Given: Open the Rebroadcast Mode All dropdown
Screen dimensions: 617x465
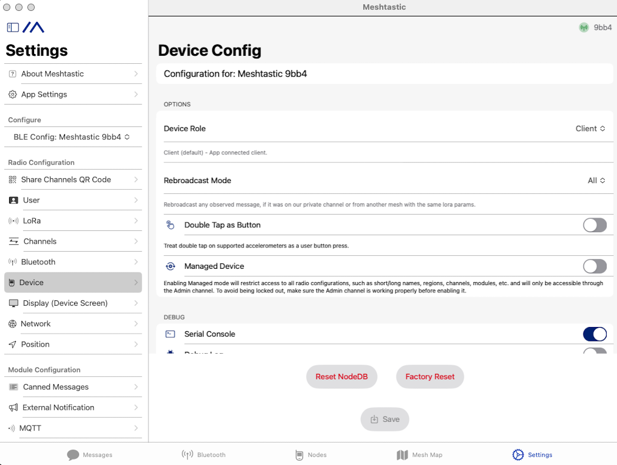Looking at the screenshot, I should click(596, 181).
